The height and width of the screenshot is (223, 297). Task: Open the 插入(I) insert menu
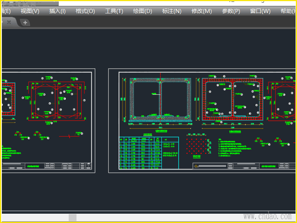pyautogui.click(x=58, y=11)
